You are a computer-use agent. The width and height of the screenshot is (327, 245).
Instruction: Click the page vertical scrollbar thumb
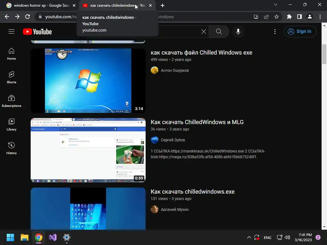pyautogui.click(x=324, y=54)
